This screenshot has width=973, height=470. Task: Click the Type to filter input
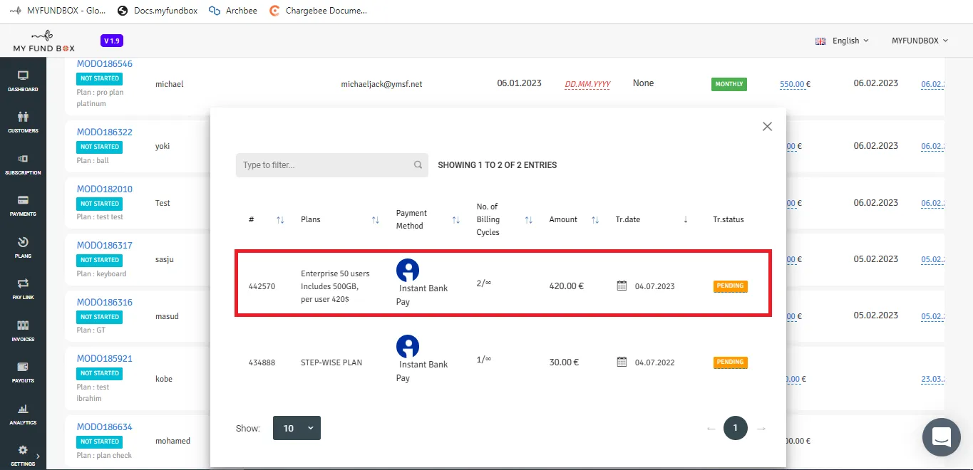[x=332, y=165]
